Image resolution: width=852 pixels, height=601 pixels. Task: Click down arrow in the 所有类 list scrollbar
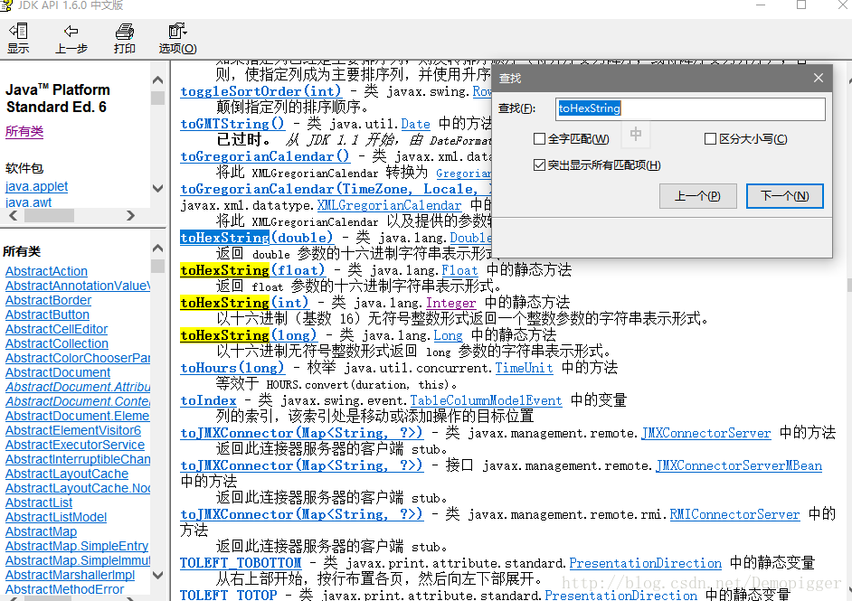click(x=157, y=575)
